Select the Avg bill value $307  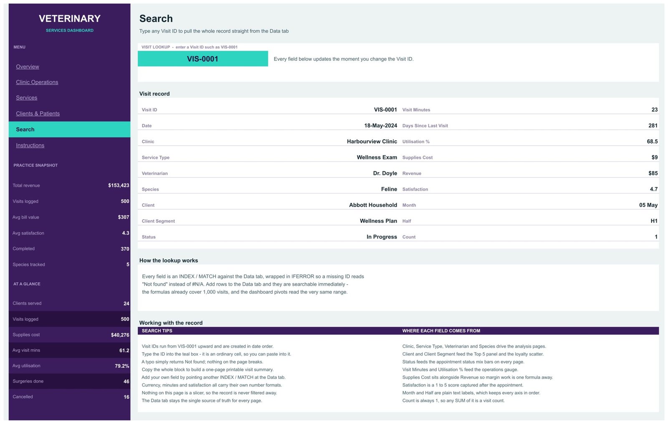click(x=124, y=217)
